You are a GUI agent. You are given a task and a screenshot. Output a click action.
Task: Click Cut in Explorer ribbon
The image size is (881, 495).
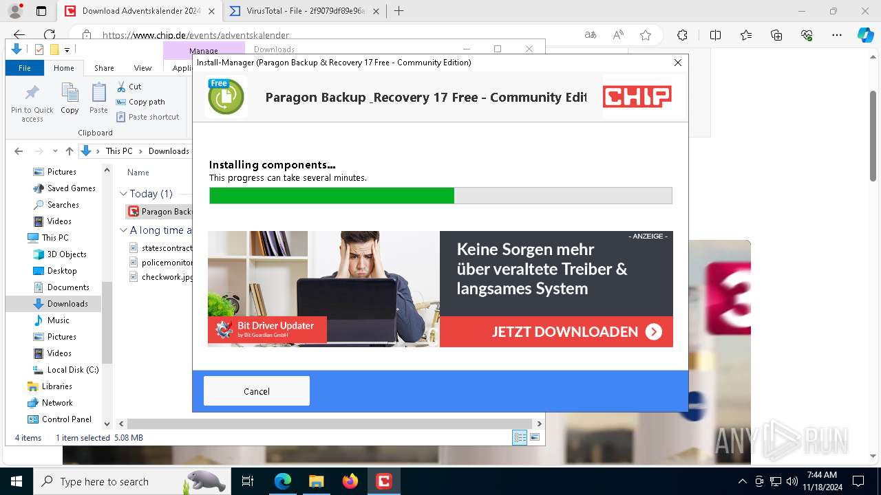click(129, 87)
